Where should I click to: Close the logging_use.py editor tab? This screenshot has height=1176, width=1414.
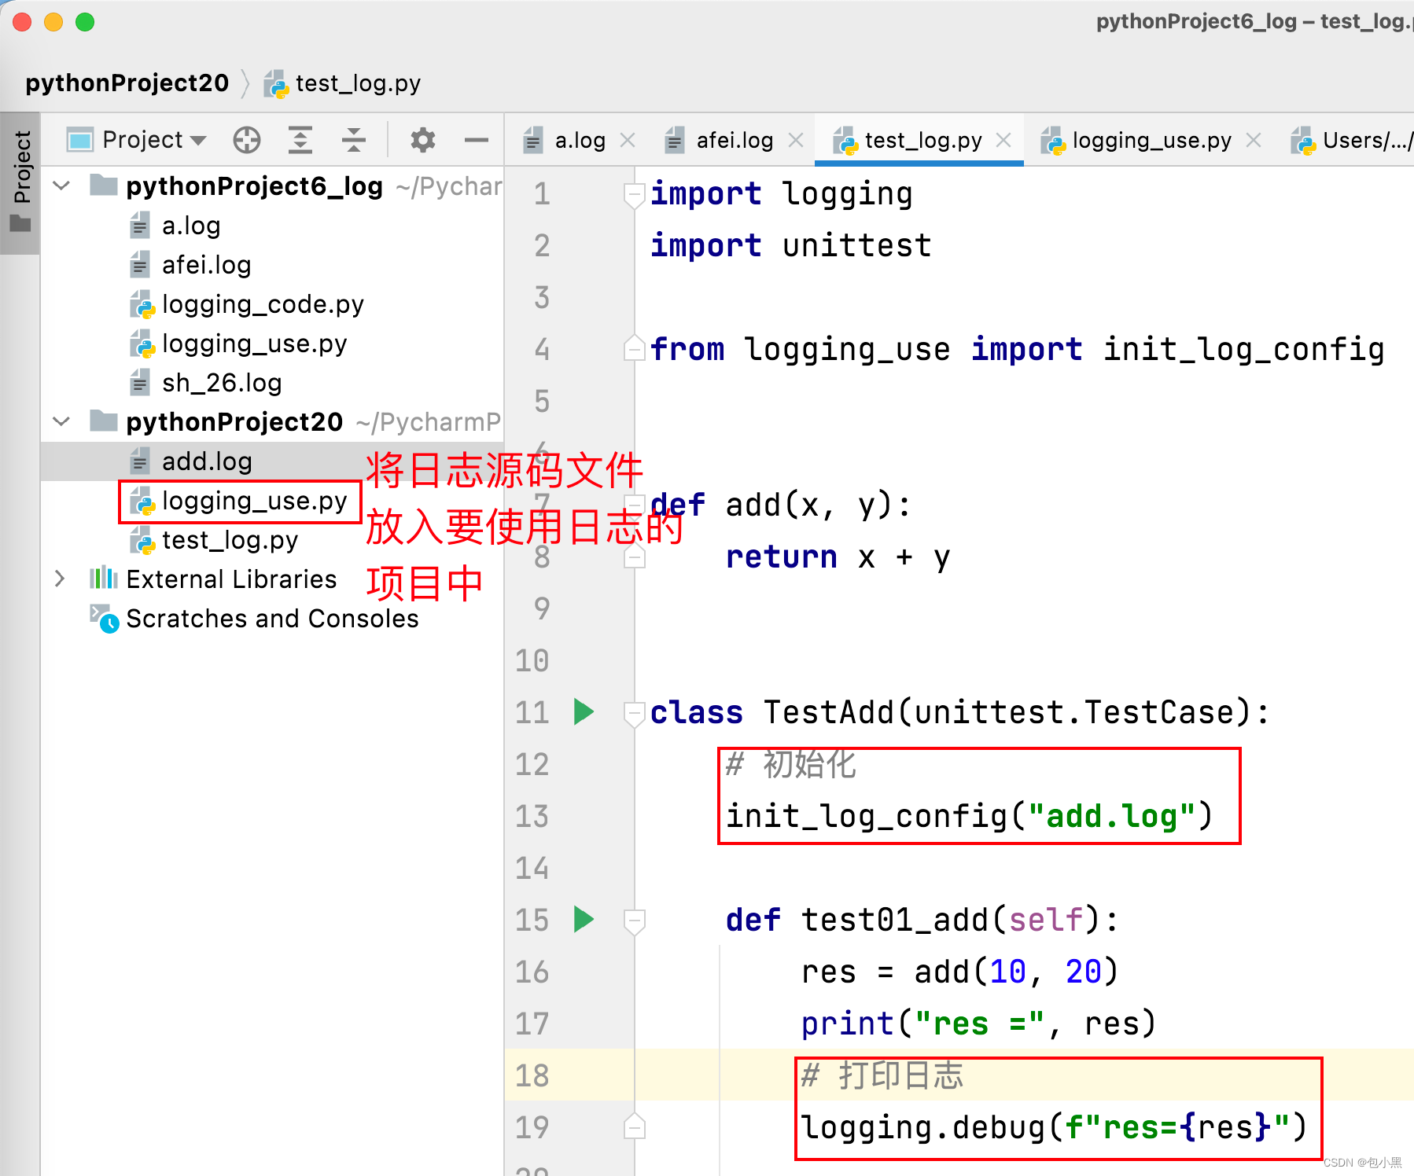[x=1254, y=140]
